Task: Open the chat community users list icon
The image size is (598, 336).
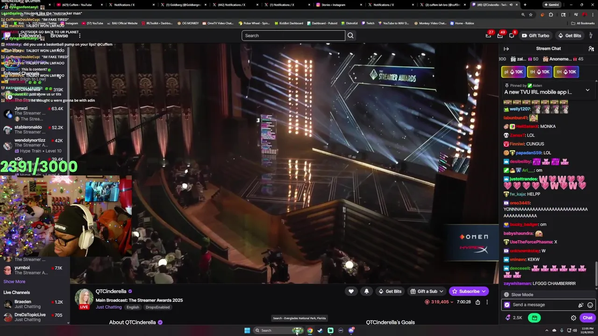Action: pyautogui.click(x=591, y=49)
